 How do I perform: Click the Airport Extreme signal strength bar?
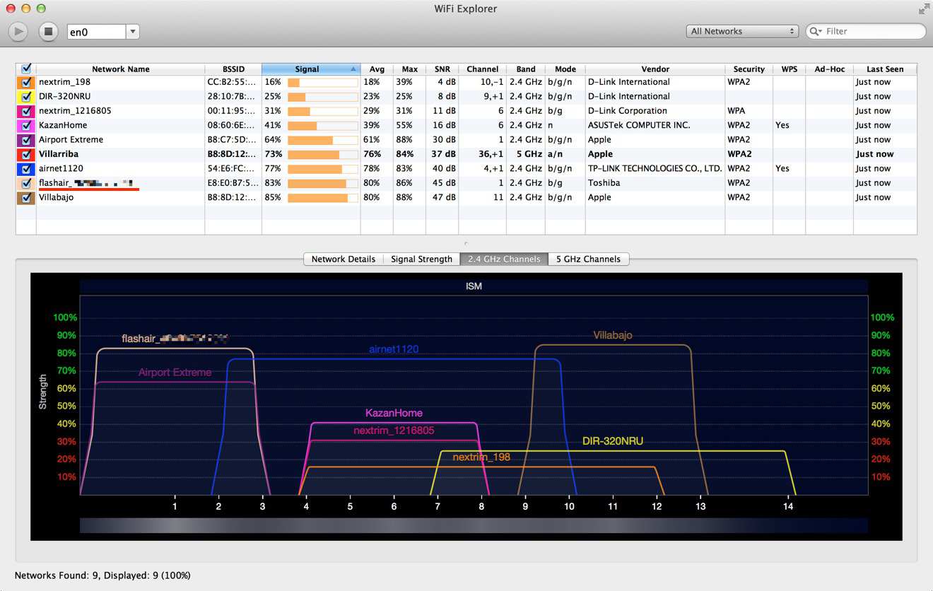(322, 140)
